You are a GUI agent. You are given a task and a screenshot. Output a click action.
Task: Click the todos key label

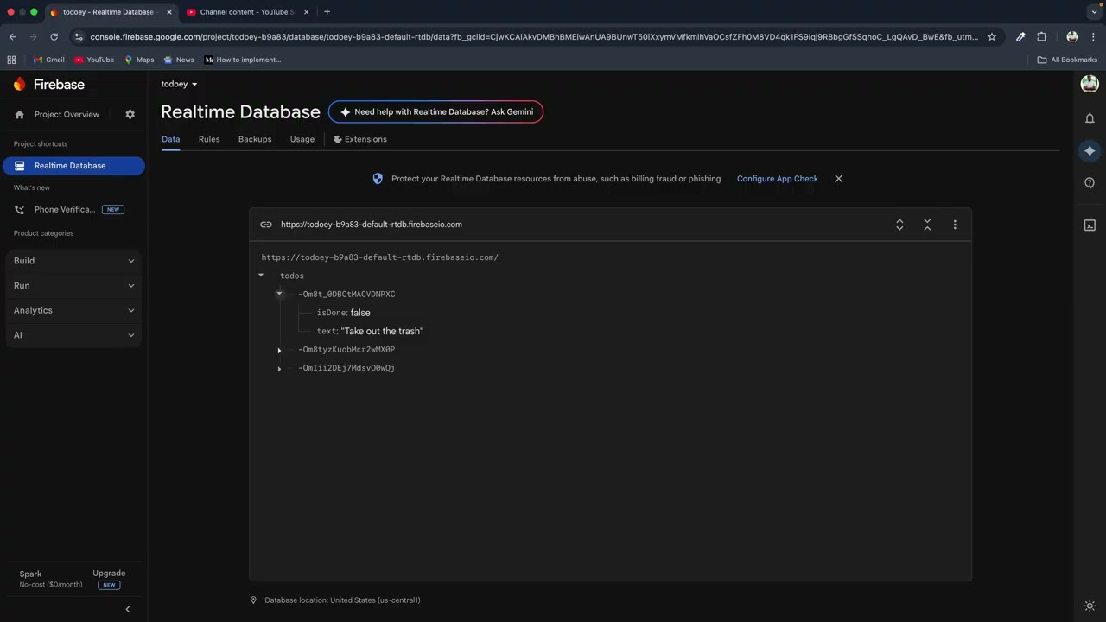[x=292, y=276]
